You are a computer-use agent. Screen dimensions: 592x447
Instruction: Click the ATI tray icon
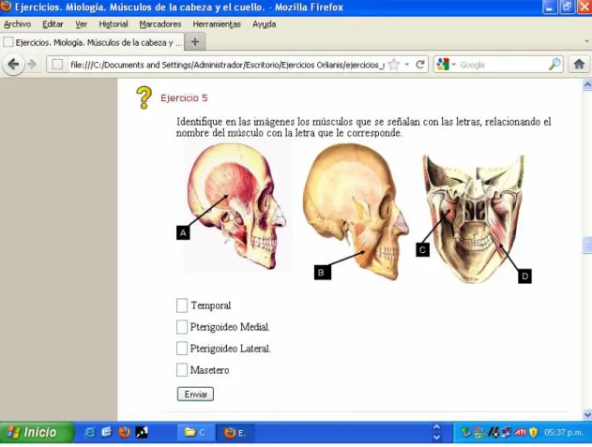click(x=521, y=432)
